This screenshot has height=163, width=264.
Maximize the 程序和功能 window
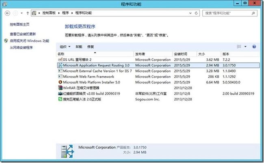[245, 3]
